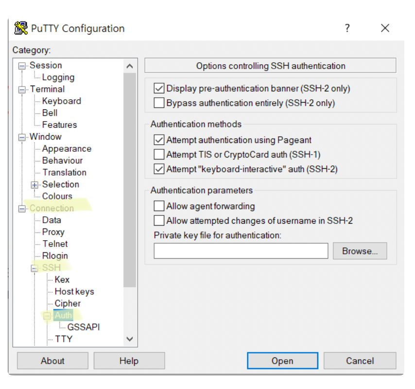415x389 pixels.
Task: Open Host keys settings category
Action: (74, 292)
